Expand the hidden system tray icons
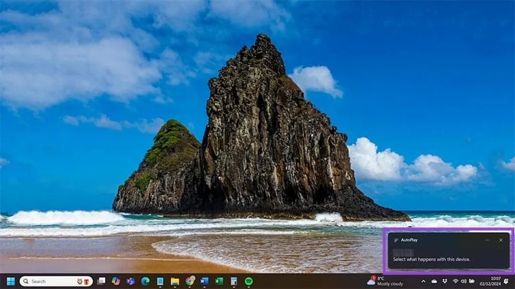The height and width of the screenshot is (289, 515). pos(423,281)
